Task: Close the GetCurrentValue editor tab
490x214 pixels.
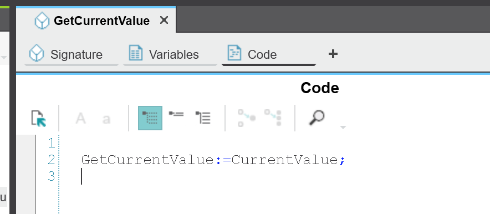Action: pyautogui.click(x=164, y=21)
